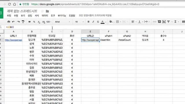The width and height of the screenshot is (185, 104).
Task: Star the spreadsheet
Action: coord(42,11)
